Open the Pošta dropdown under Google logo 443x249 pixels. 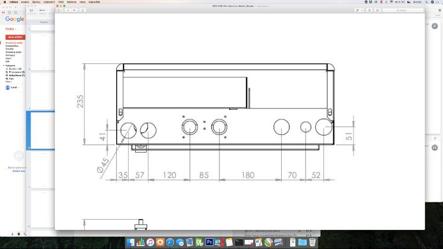tap(11, 29)
